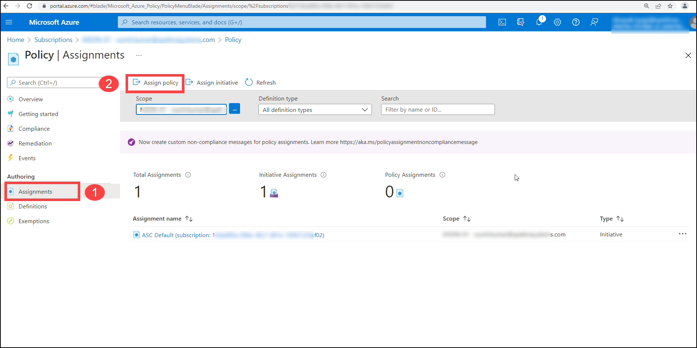Image resolution: width=697 pixels, height=348 pixels.
Task: Open browser profile avatar
Action: [x=685, y=6]
